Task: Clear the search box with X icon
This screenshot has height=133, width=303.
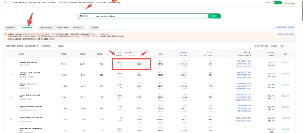Action: pos(205,16)
